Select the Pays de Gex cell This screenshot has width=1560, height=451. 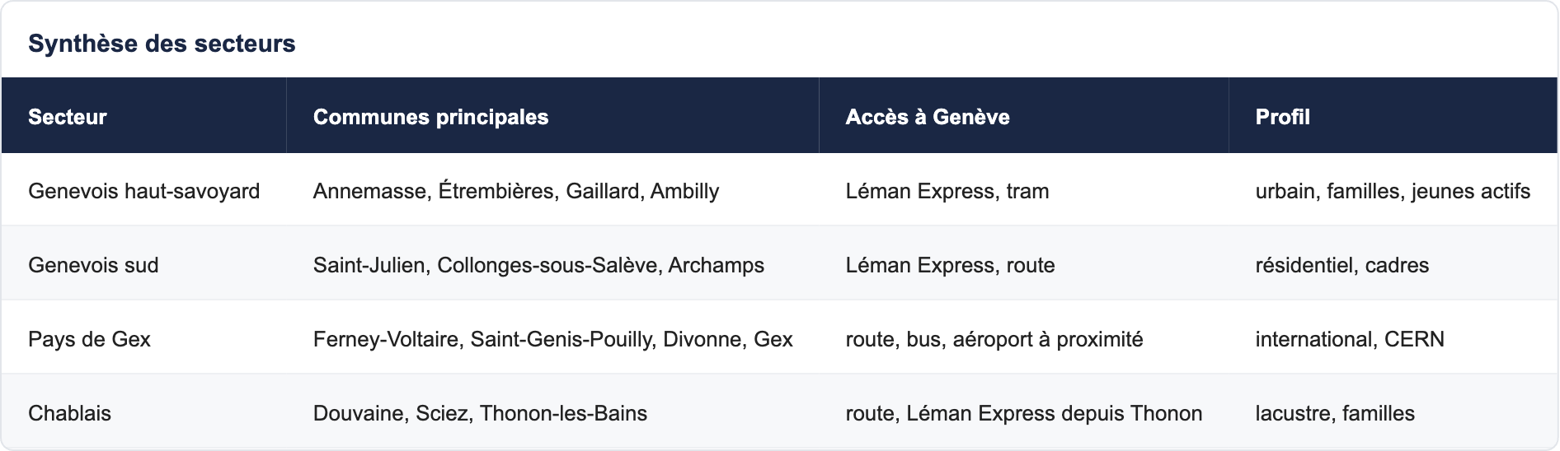(x=143, y=339)
